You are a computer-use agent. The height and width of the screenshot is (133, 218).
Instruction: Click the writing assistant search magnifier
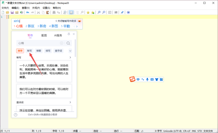point(68,43)
